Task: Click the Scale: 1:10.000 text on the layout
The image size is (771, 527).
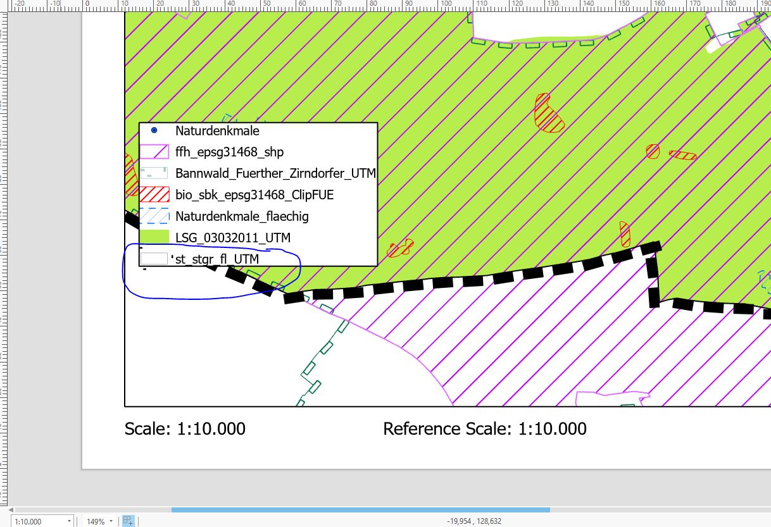Action: tap(185, 428)
